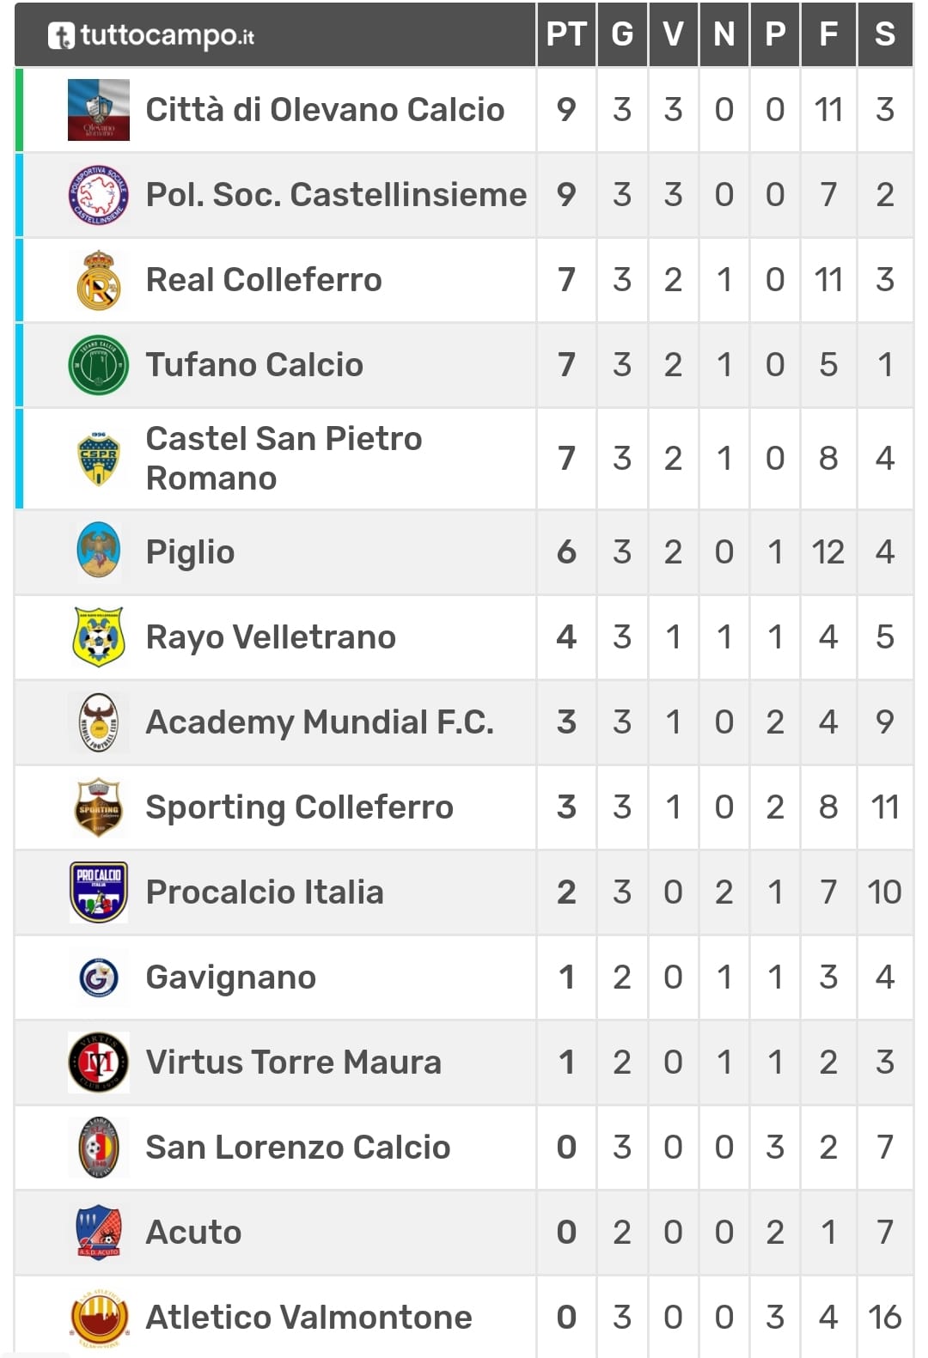Click the Pol. Soc. Castellinsieme round crest
This screenshot has height=1358, width=928.
[99, 195]
